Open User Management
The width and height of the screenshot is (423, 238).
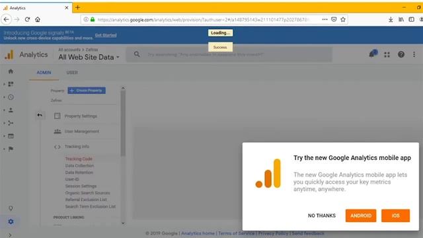[82, 132]
